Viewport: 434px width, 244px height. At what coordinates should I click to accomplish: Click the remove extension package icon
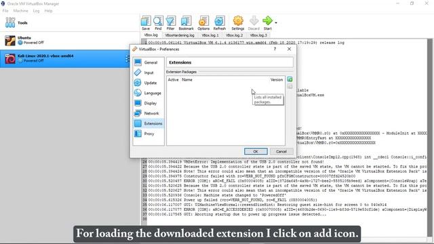point(290,87)
